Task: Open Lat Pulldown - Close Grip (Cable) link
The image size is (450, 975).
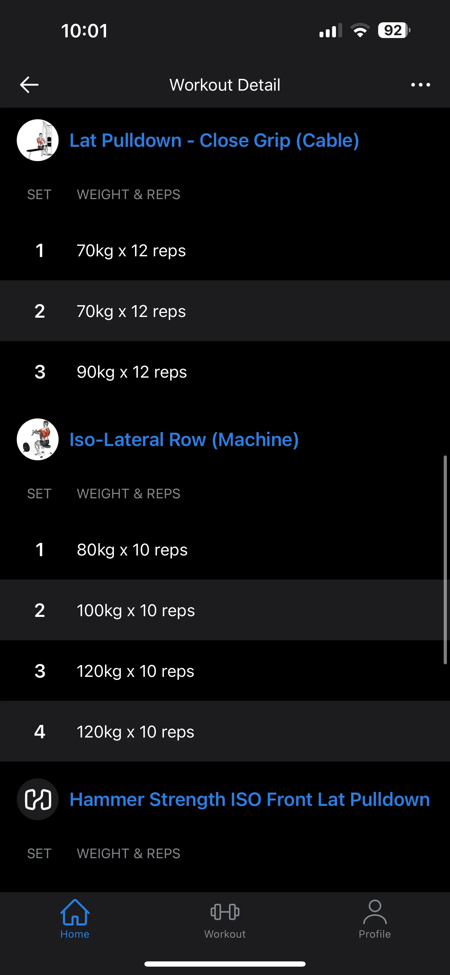Action: 214,141
